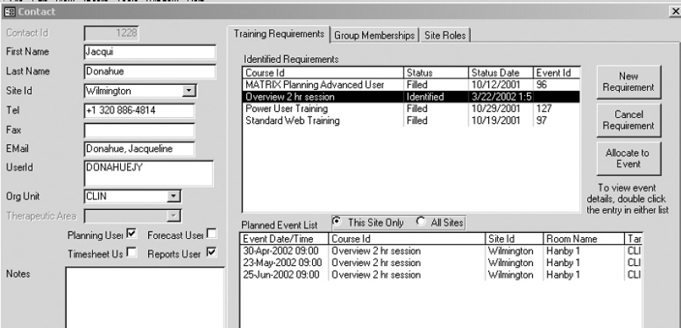Check the Timesheet User checkbox

click(132, 252)
